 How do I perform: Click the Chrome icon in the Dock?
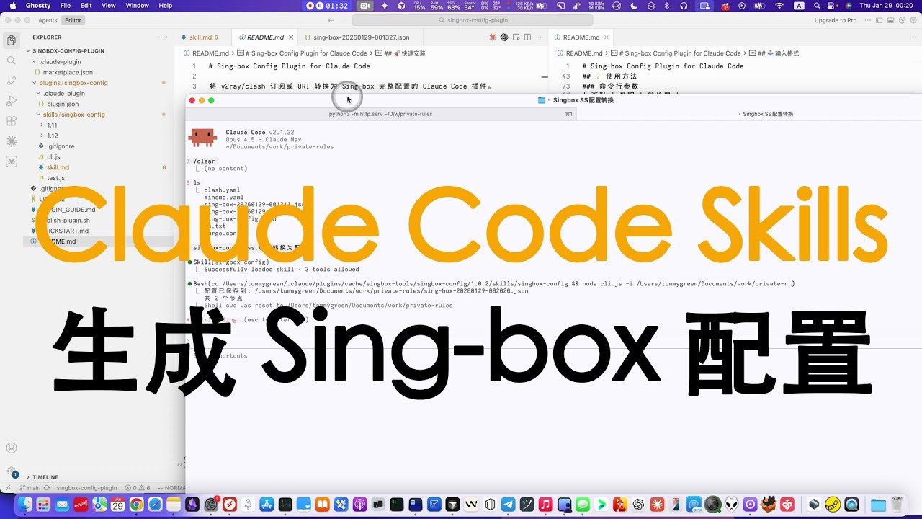[136, 505]
